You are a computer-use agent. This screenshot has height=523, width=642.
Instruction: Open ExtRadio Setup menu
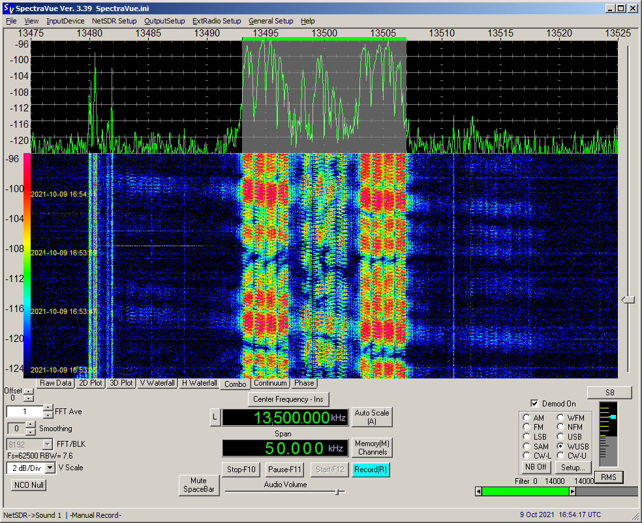coord(217,21)
